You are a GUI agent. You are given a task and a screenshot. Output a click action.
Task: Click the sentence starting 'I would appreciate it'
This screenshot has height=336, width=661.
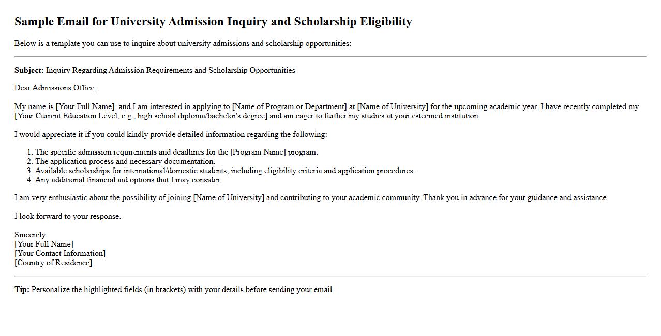tap(171, 134)
